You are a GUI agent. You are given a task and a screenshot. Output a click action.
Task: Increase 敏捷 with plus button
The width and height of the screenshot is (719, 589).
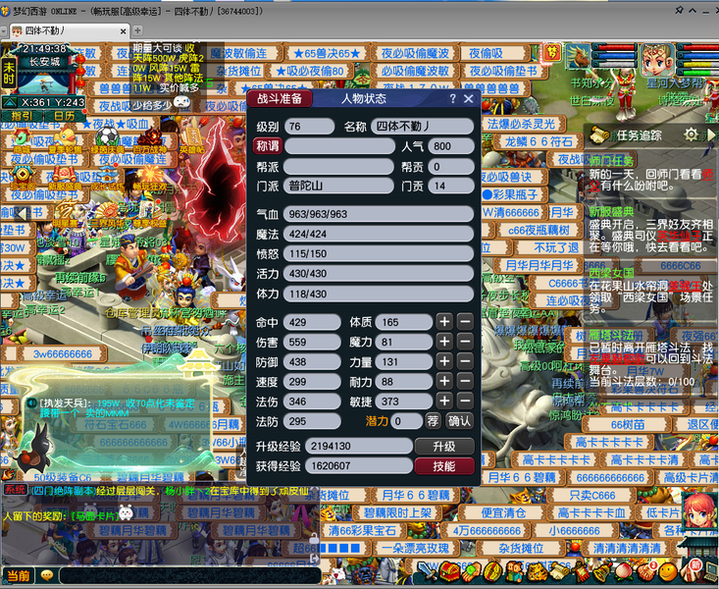pyautogui.click(x=444, y=401)
